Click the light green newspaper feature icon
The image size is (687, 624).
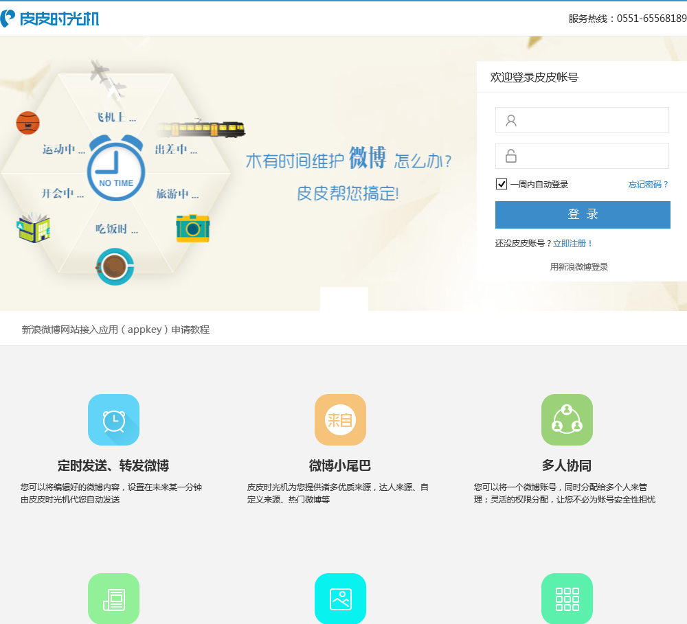click(x=113, y=599)
